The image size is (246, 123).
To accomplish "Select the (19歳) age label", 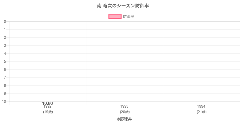I will [48, 112].
